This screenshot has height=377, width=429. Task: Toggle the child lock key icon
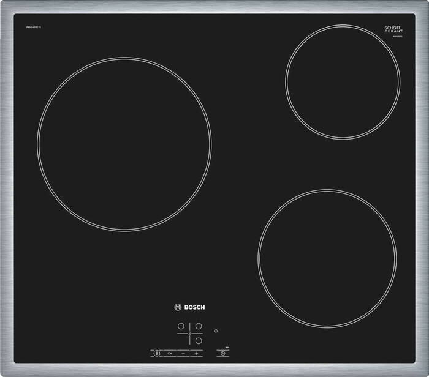169,354
